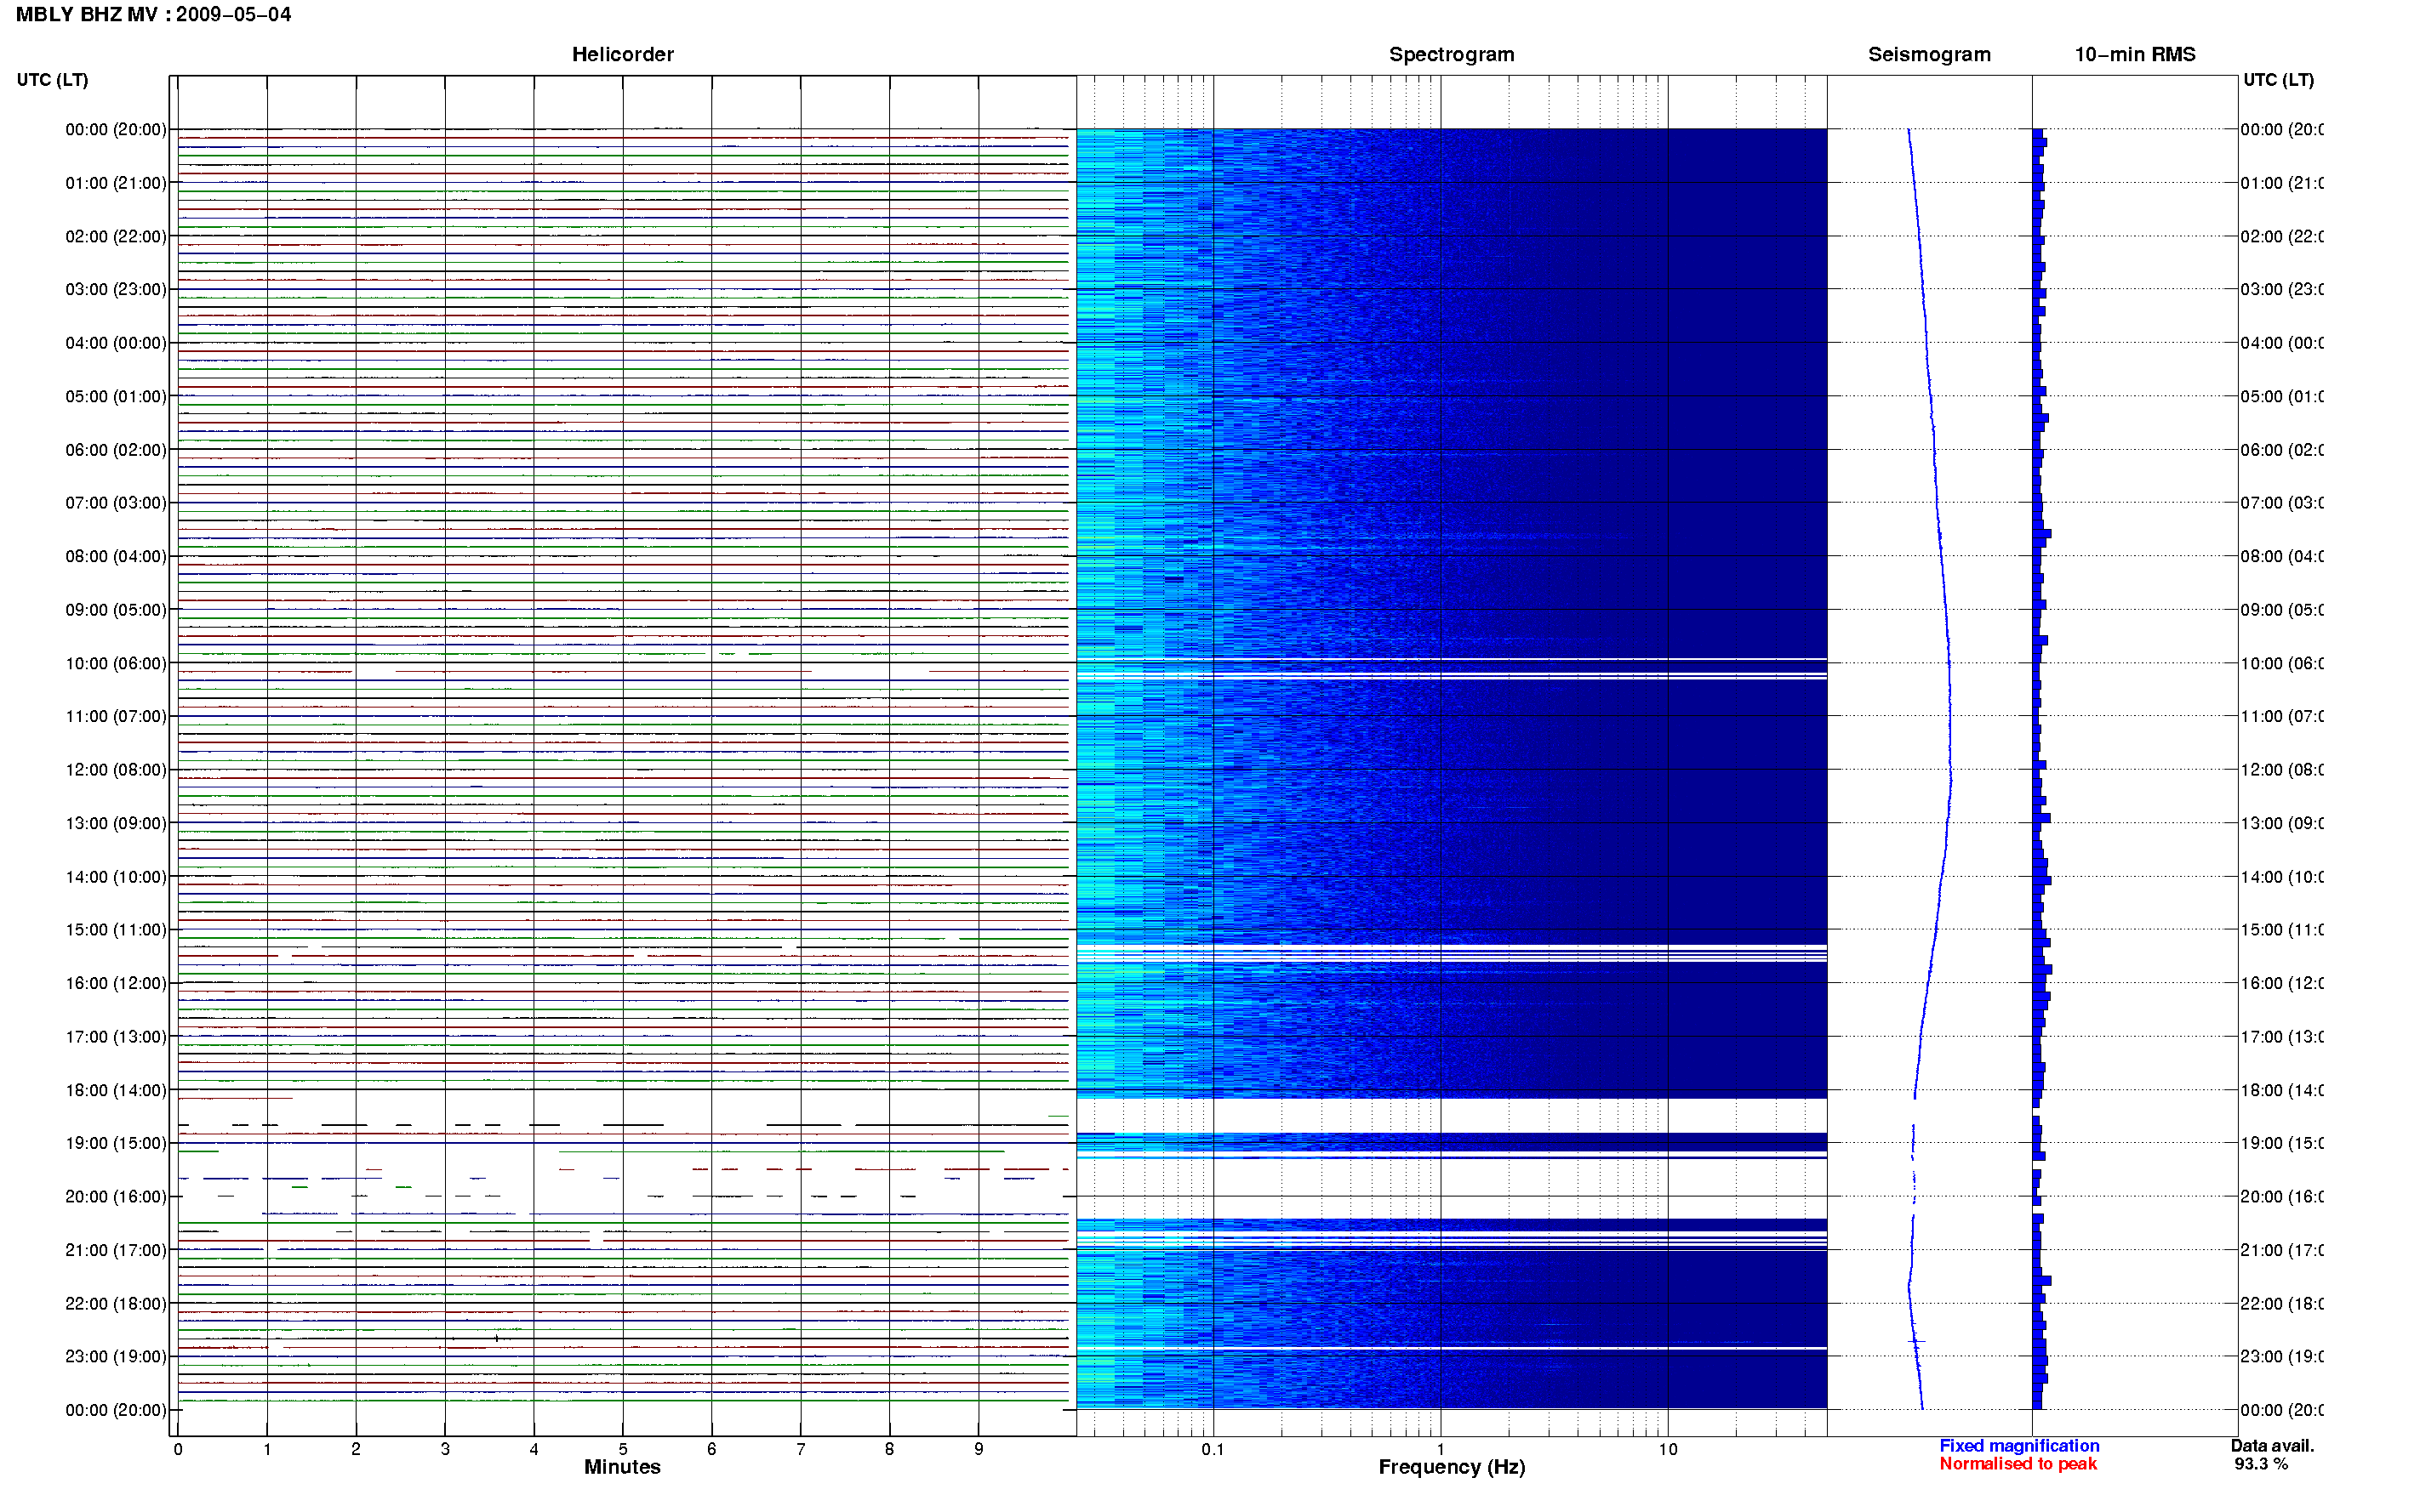Click the left axis label 07:00 (03:00)
Image resolution: width=2420 pixels, height=1512 pixels.
click(x=116, y=503)
